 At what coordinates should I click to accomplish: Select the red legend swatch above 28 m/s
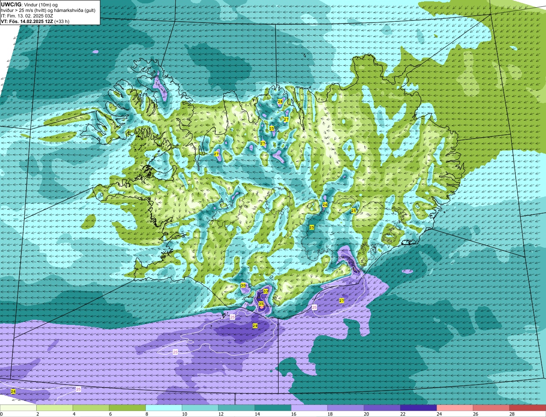(528, 408)
